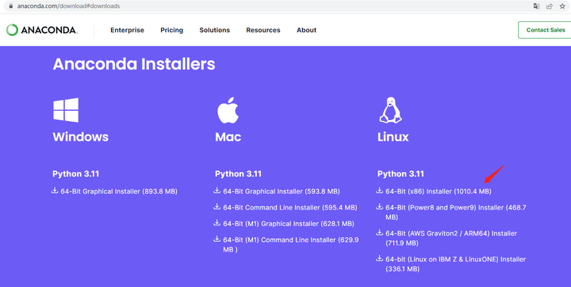The width and height of the screenshot is (571, 287).
Task: Click download icon beside M1 Command Line Installer
Action: tap(217, 239)
